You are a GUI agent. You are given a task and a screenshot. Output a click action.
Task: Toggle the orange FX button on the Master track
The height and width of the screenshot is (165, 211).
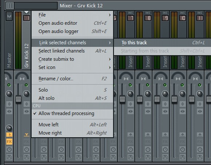coord(9,142)
